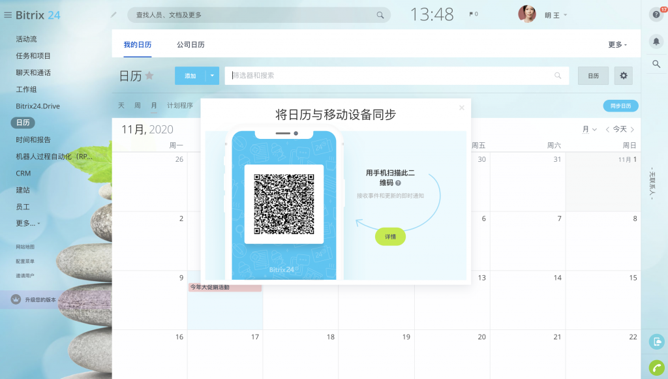Click 配置菜单 link
668x379 pixels.
(25, 262)
